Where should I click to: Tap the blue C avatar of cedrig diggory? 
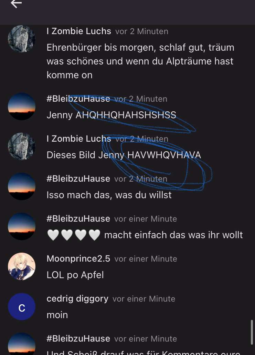pyautogui.click(x=22, y=306)
